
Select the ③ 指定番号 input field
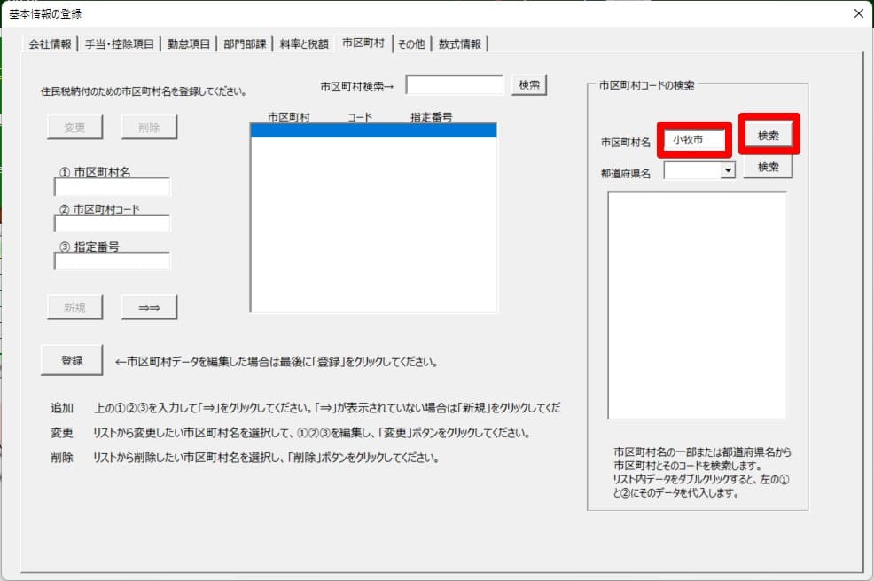(x=112, y=261)
